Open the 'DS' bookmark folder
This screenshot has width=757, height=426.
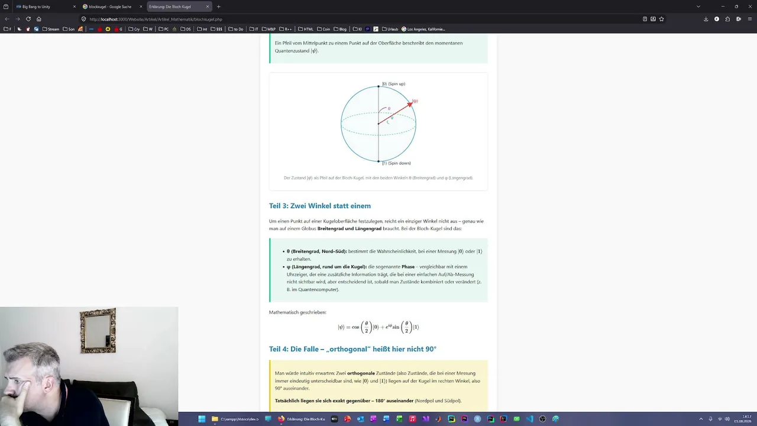tap(186, 29)
